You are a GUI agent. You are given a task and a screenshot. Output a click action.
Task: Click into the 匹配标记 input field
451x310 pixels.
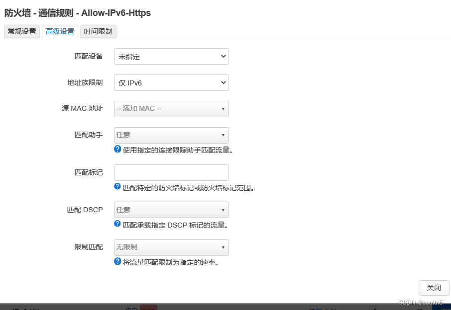point(171,172)
